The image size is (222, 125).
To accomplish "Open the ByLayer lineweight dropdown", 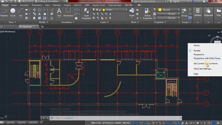I will 179,14.
